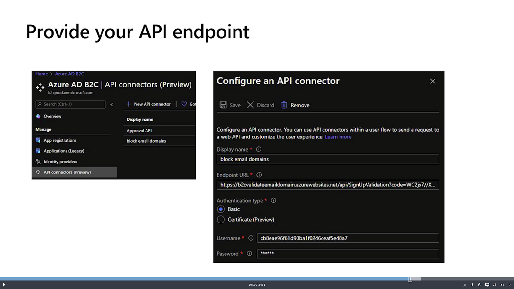Viewport: 514px width, 289px height.
Task: Click the Password info icon
Action: click(x=249, y=253)
